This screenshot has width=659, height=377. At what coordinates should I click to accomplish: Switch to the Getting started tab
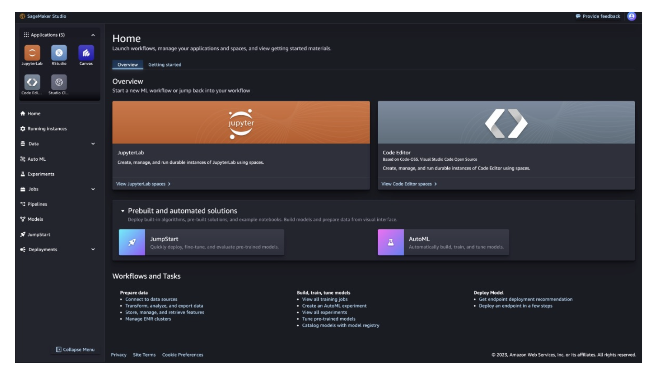[x=165, y=65]
